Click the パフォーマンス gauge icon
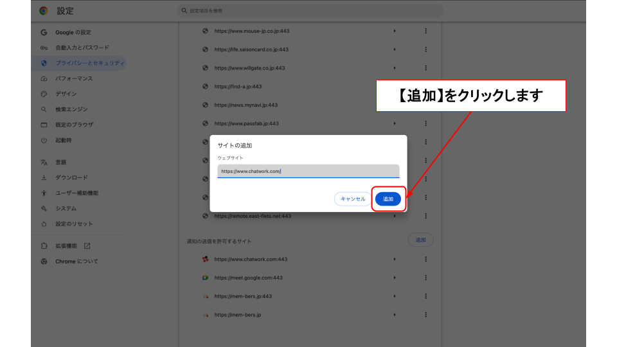Viewport: 617px width, 347px height. [44, 78]
